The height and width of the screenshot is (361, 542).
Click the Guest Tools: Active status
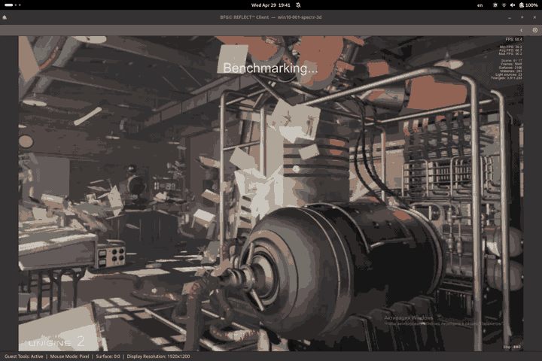click(24, 356)
